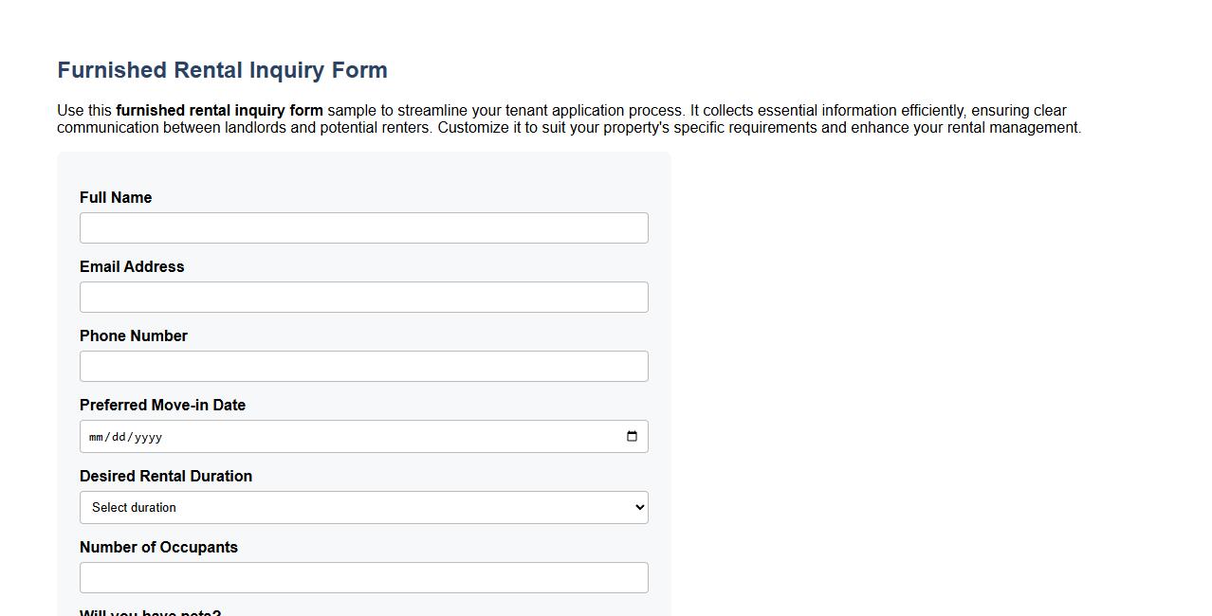Click the Desired Rental Duration label
The width and height of the screenshot is (1212, 616).
166,476
